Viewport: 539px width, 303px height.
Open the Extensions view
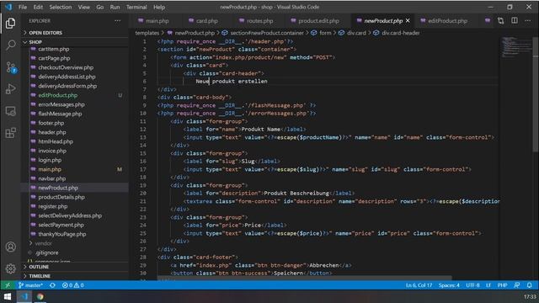coord(11,133)
